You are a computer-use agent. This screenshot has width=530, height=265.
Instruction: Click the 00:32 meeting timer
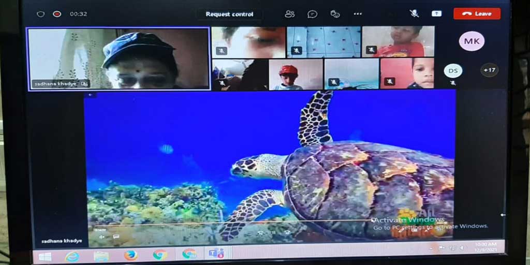(x=79, y=14)
